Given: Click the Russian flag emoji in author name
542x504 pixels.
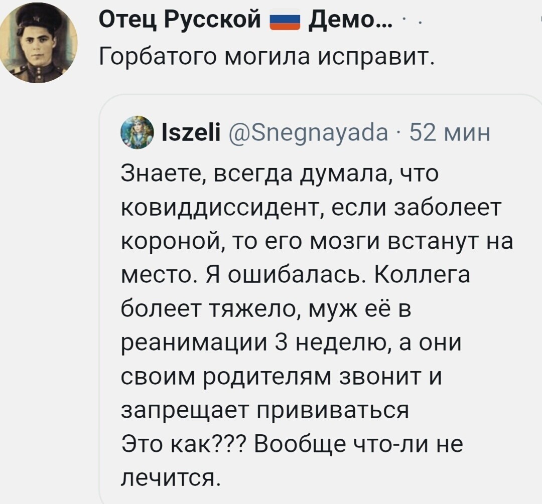Looking at the screenshot, I should 285,20.
